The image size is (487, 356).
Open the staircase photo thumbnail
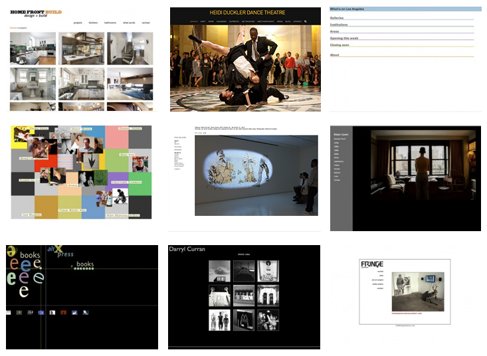coord(130,48)
